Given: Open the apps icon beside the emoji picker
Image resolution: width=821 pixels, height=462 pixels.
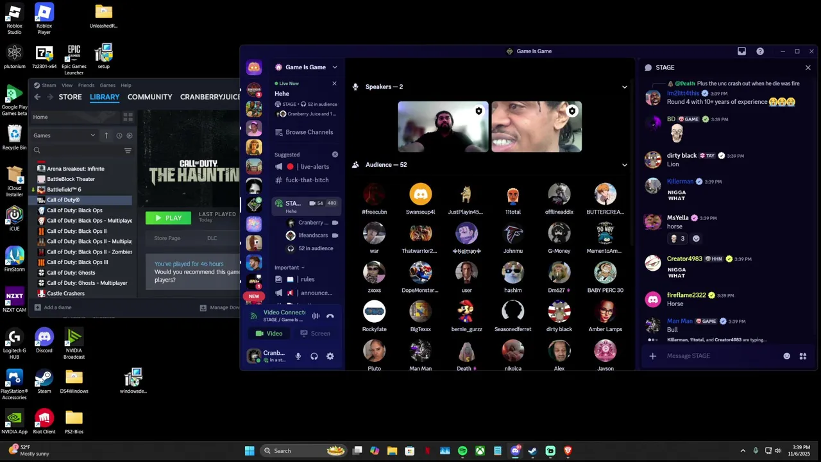Looking at the screenshot, I should (802, 356).
